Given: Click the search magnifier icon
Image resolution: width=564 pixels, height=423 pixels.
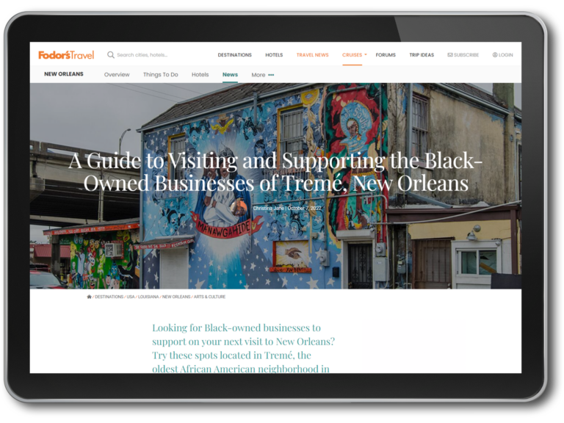Looking at the screenshot, I should click(x=111, y=54).
